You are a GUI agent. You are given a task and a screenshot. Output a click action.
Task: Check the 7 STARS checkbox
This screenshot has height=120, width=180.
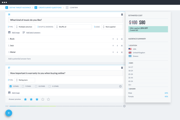point(23,86)
